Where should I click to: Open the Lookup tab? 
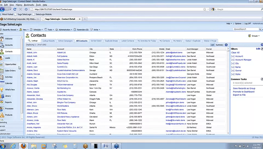[x=33, y=41]
